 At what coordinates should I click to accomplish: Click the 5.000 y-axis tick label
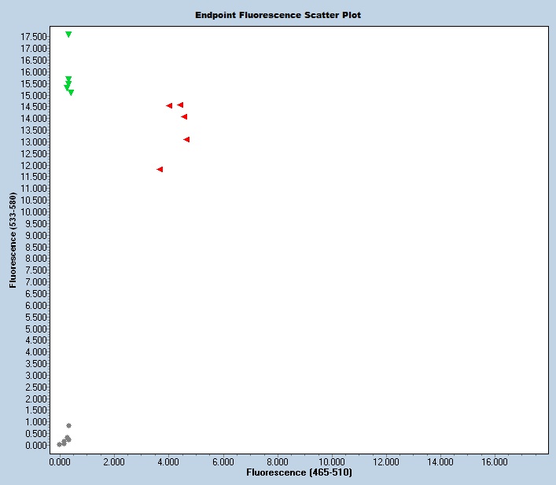click(x=36, y=329)
